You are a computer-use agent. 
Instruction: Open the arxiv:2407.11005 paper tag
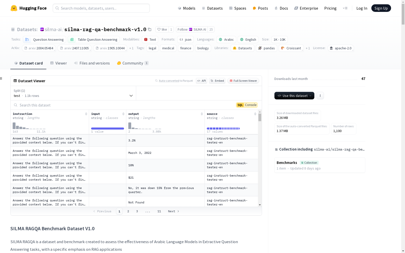(74, 48)
